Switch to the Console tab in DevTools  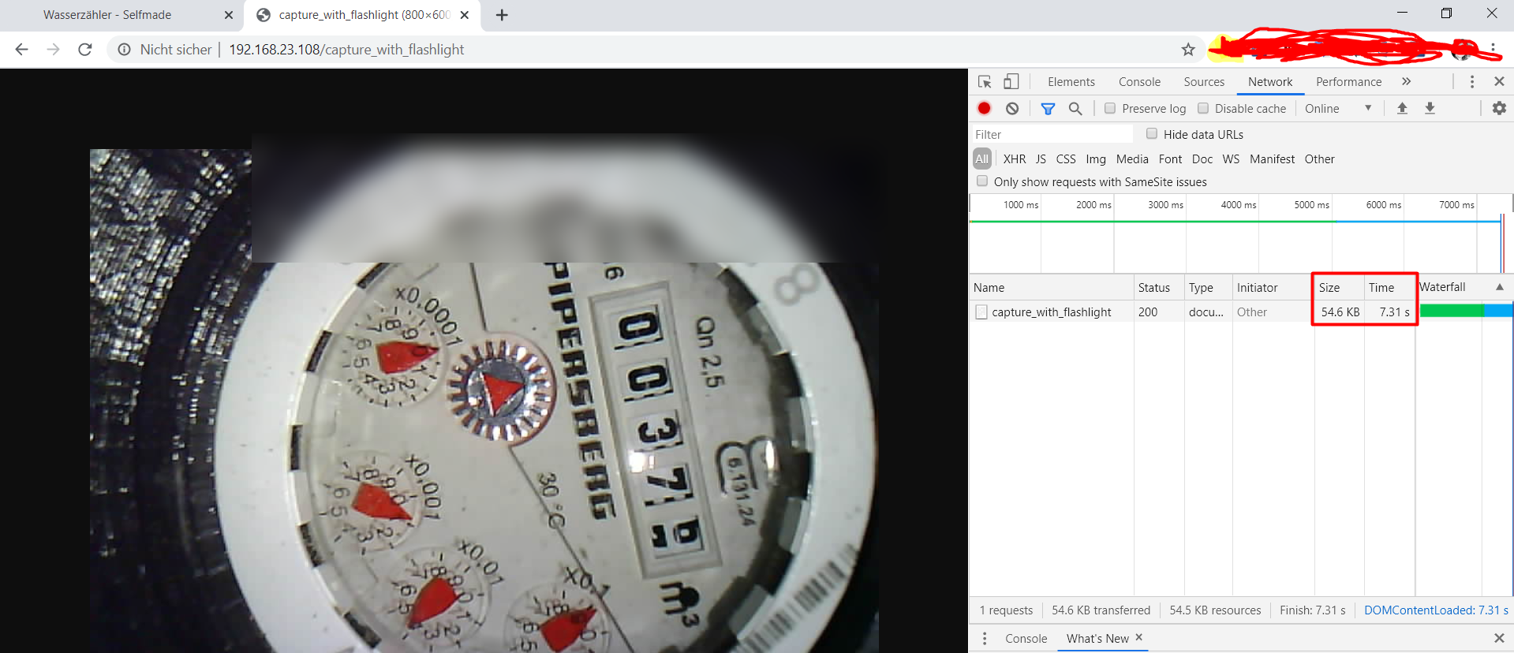pyautogui.click(x=1139, y=81)
